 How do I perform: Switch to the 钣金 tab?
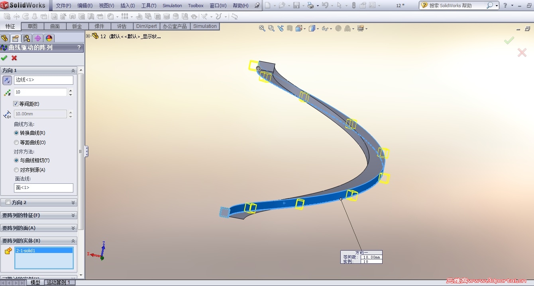pyautogui.click(x=77, y=26)
